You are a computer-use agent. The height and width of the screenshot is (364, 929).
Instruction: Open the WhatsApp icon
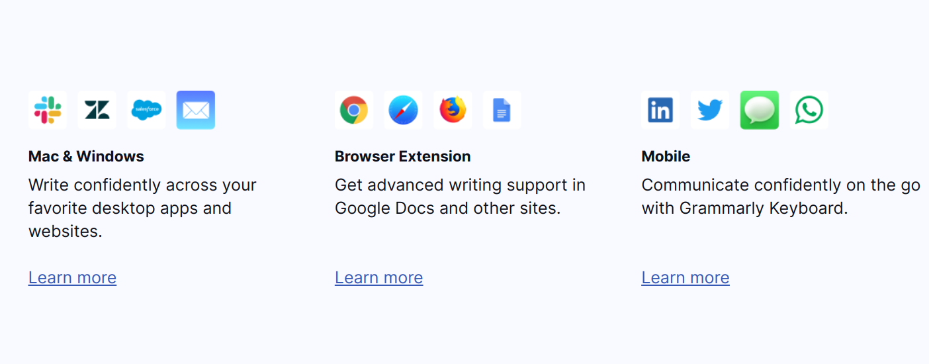point(809,110)
